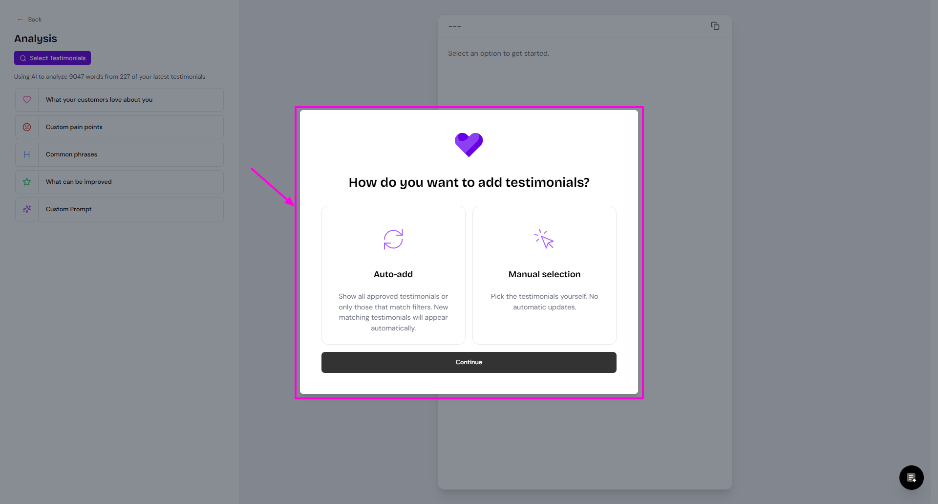Click the Select Testimonials button
This screenshot has height=504, width=938.
tap(52, 58)
